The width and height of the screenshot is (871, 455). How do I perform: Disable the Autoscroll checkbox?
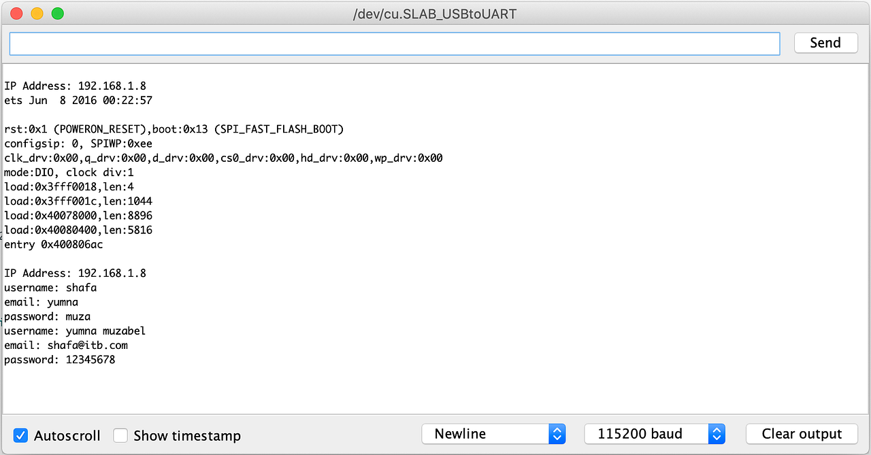[x=20, y=435]
